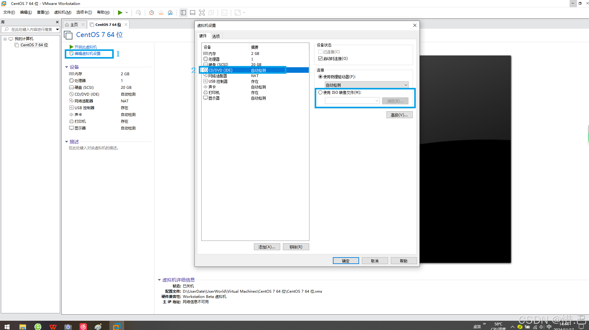
Task: Toggle the 启动时连接 checkbox
Action: click(x=320, y=59)
